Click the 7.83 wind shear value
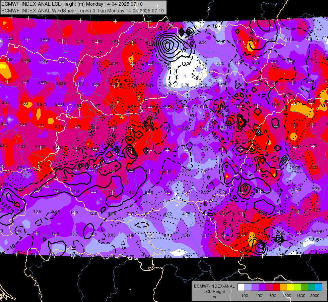 274,62
